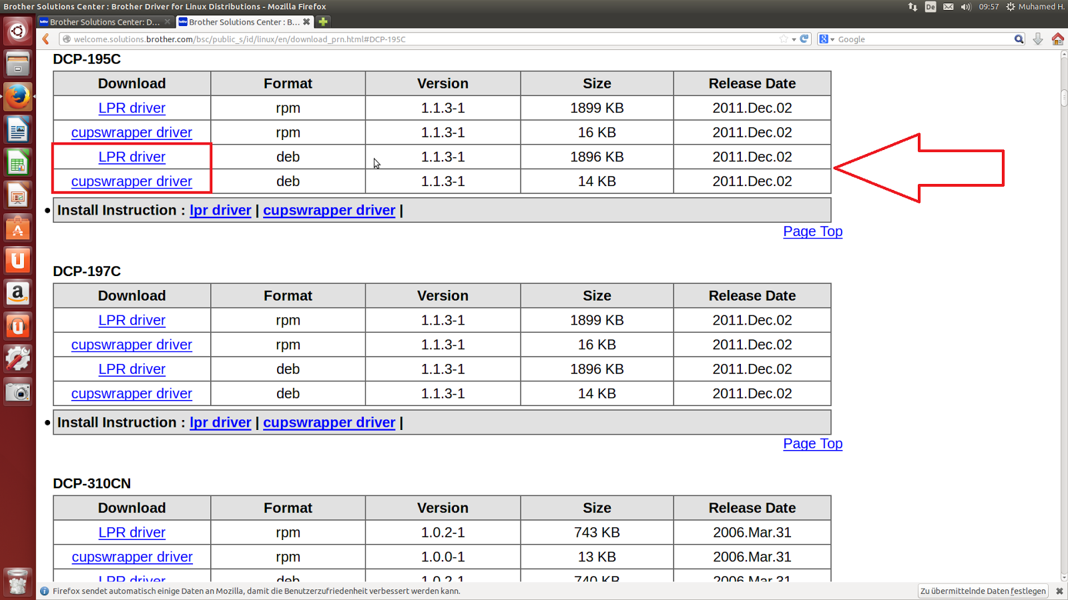Download DCP-195C cupswrapper driver rpm
This screenshot has width=1068, height=600.
(132, 133)
